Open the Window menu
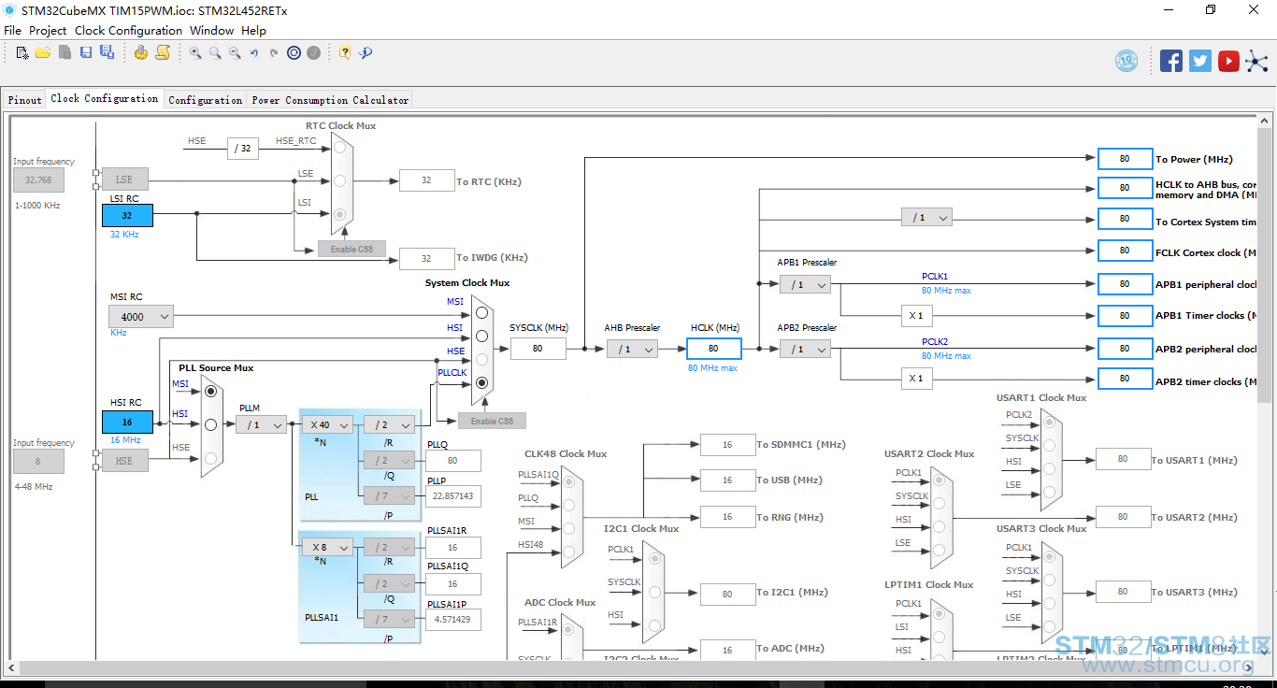 tap(211, 30)
